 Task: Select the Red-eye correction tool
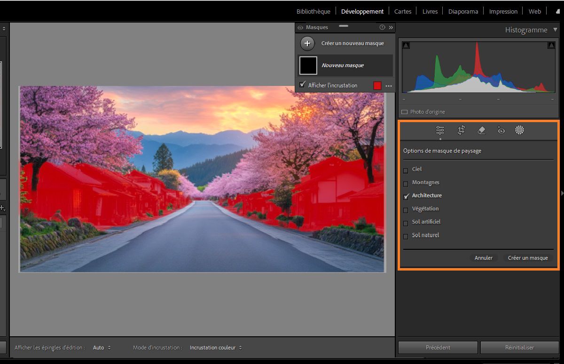[501, 131]
